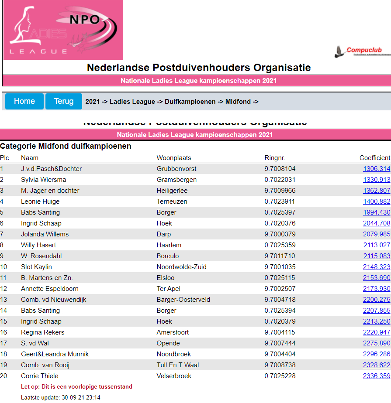Open coefficient 1362.807 link
The width and height of the screenshot is (391, 403).
377,191
